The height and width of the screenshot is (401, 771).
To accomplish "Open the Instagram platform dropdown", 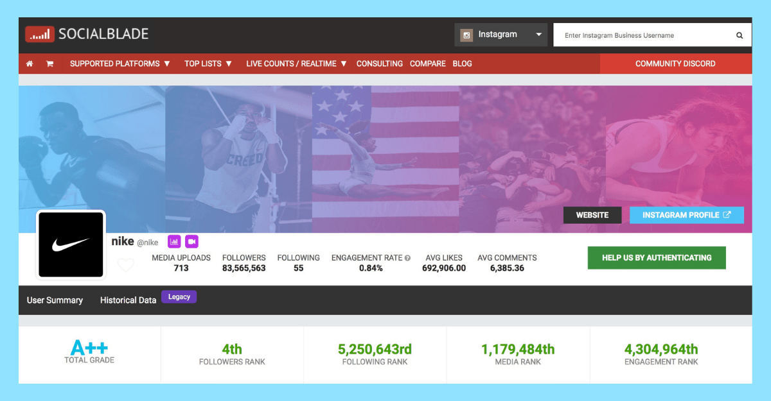I will [x=501, y=35].
